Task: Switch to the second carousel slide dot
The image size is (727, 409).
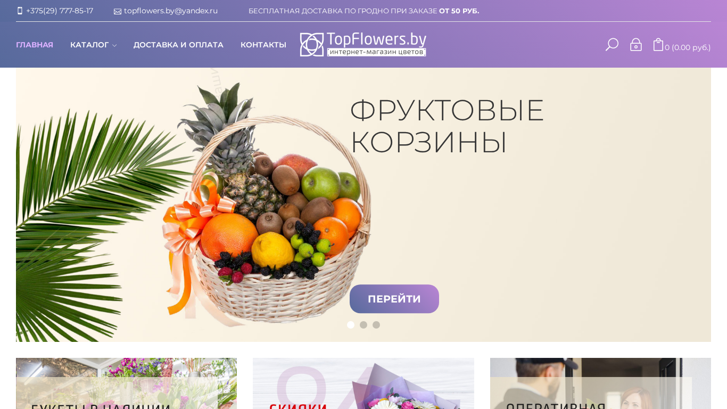Action: pos(363,325)
